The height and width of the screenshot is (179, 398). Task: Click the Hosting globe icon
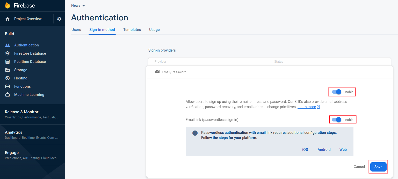click(8, 78)
